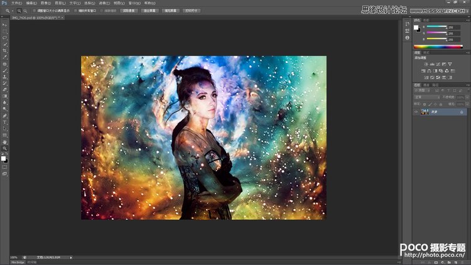Toggle zoom all windows checkbox

(x=74, y=11)
